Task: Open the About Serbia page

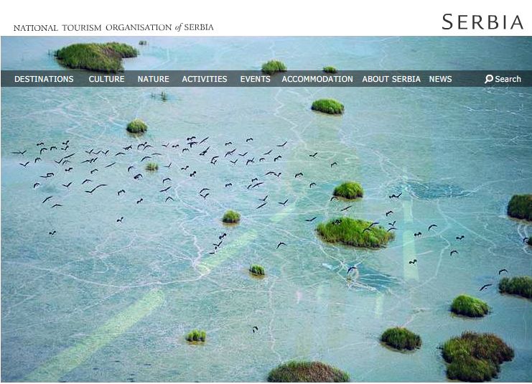Action: click(x=391, y=79)
